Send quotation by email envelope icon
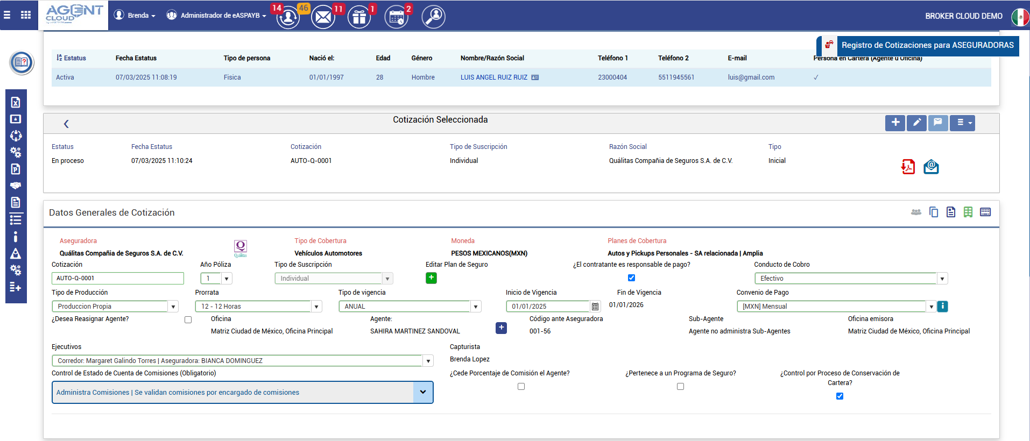Image resolution: width=1030 pixels, height=441 pixels. [931, 167]
